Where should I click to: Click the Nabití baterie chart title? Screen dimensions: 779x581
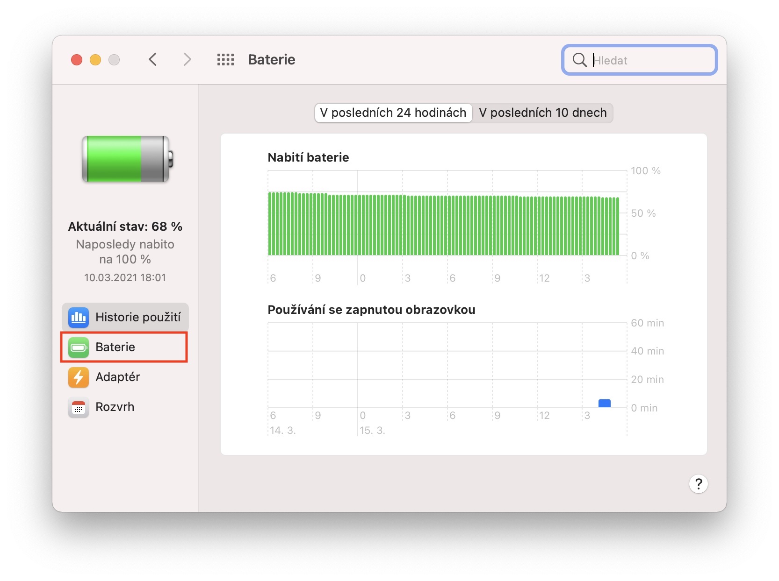[308, 157]
